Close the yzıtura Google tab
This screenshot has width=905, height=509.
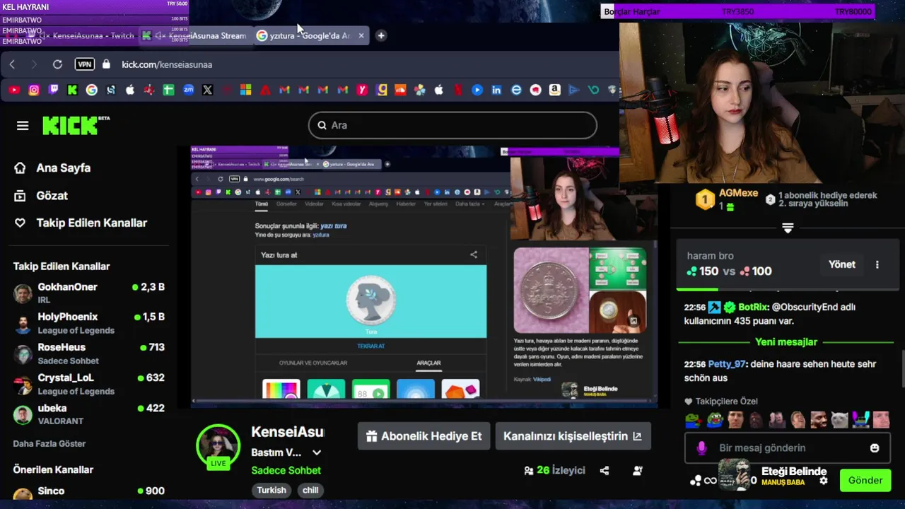tap(361, 35)
